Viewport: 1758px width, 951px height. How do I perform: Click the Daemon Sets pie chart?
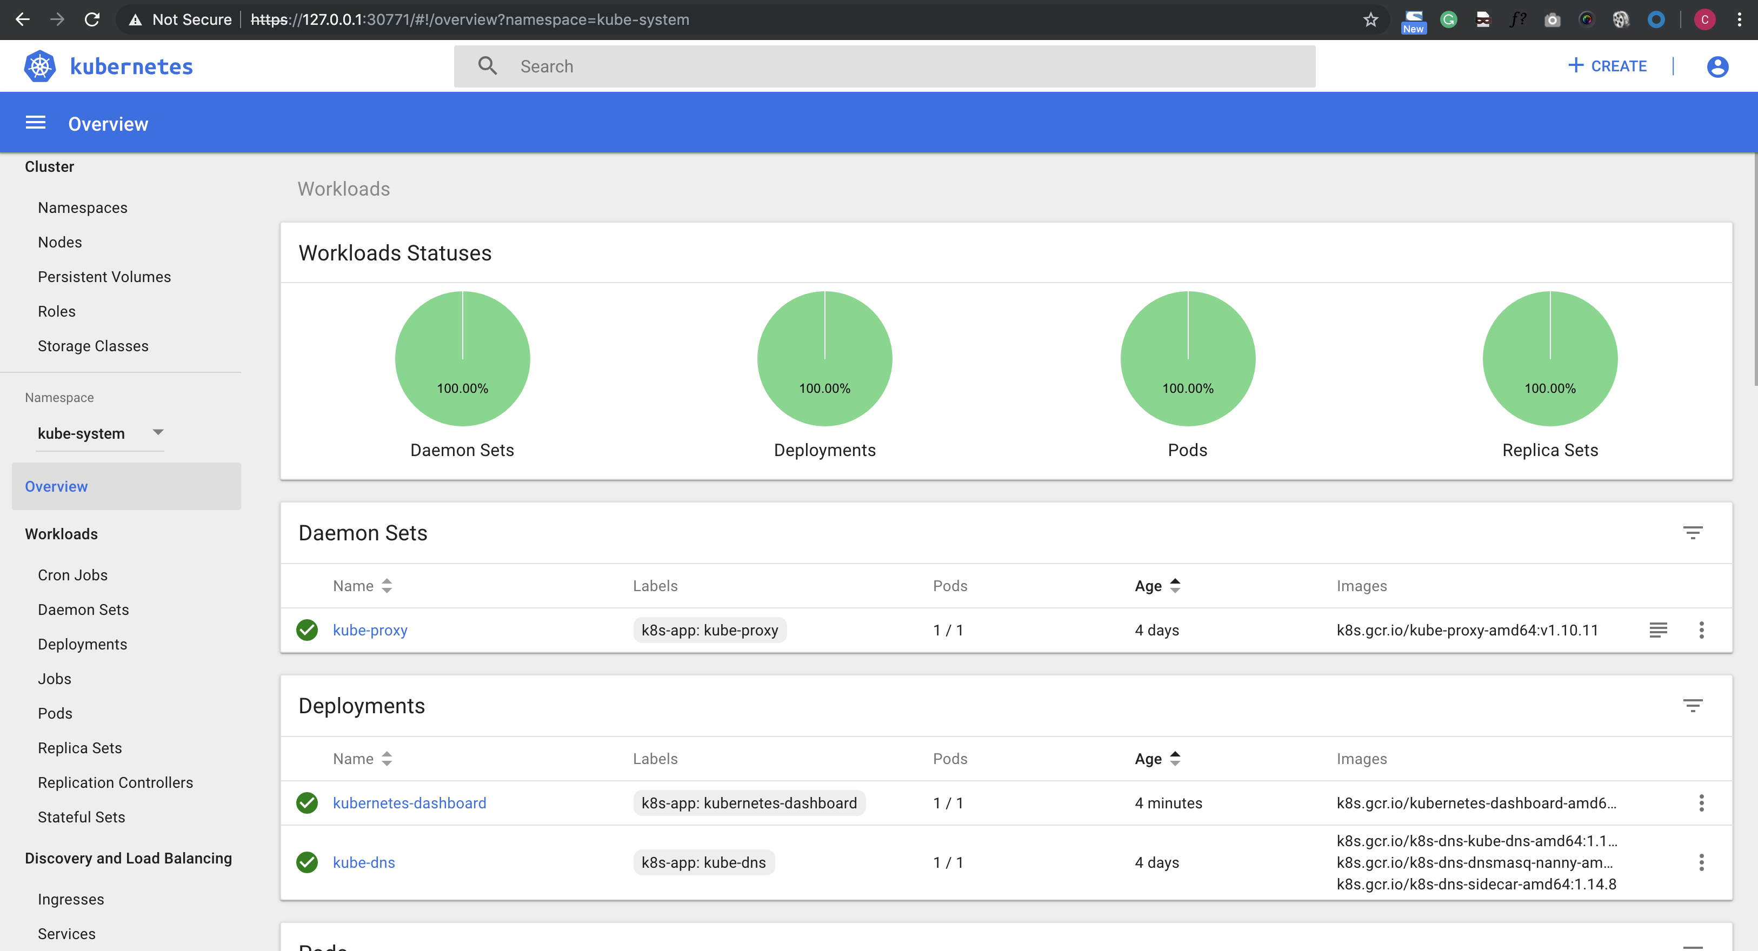pyautogui.click(x=463, y=359)
